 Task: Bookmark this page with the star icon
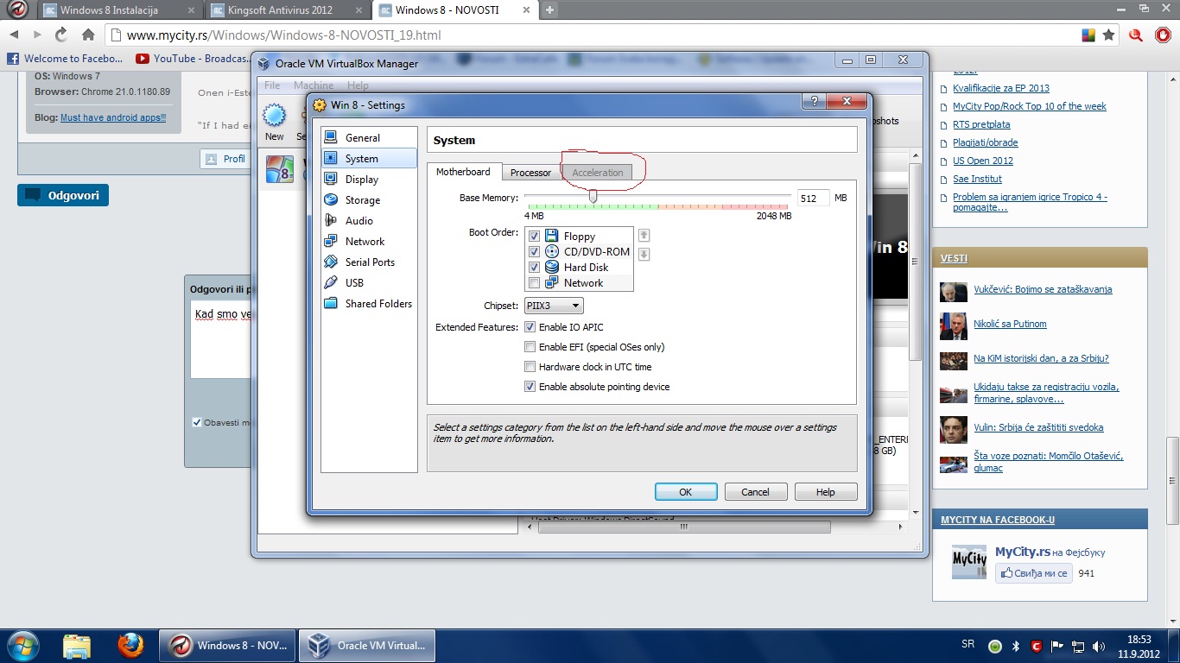pos(1108,35)
